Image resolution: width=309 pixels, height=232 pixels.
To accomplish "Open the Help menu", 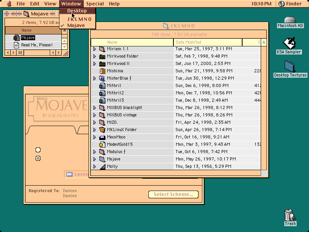I will point(114,4).
